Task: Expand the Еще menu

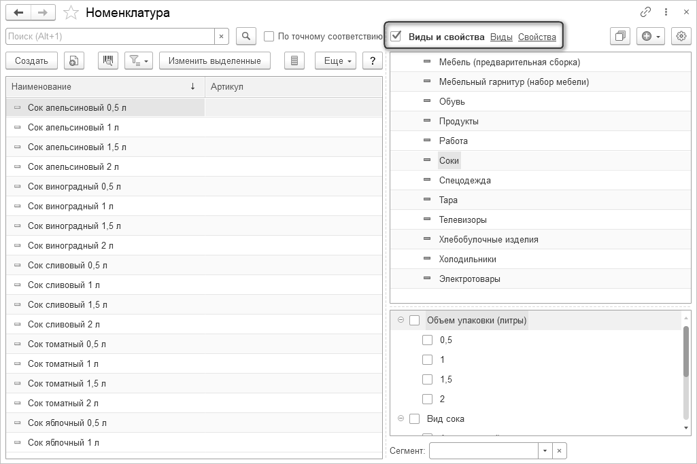Action: coord(339,60)
